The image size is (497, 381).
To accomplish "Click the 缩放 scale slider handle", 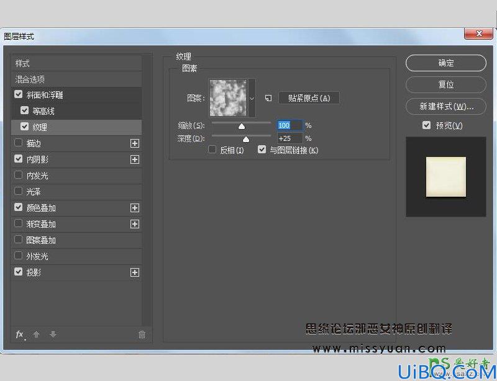I will click(x=242, y=127).
